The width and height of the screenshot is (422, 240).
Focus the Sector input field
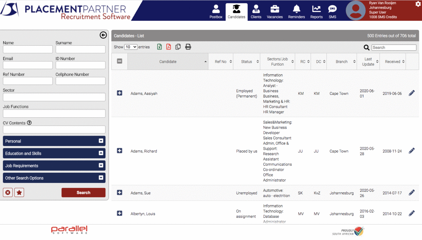point(54,97)
